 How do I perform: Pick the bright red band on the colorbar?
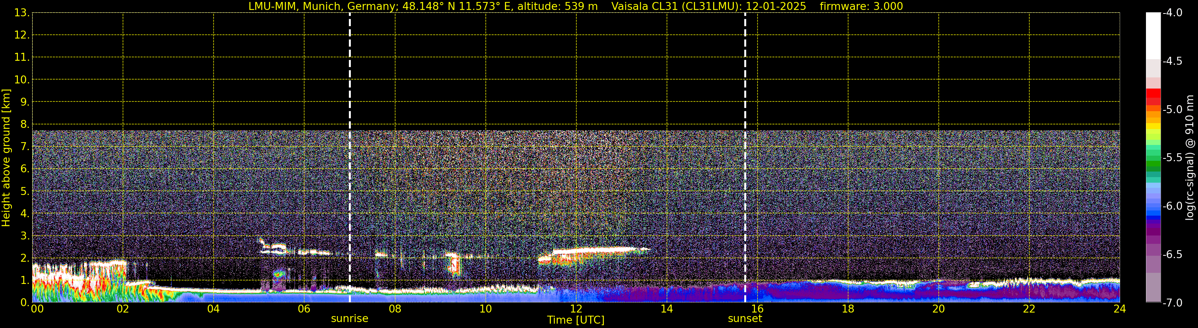[1153, 93]
